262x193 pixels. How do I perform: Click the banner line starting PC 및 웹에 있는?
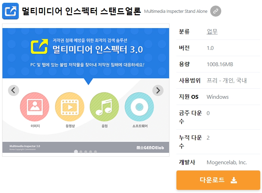[87, 65]
